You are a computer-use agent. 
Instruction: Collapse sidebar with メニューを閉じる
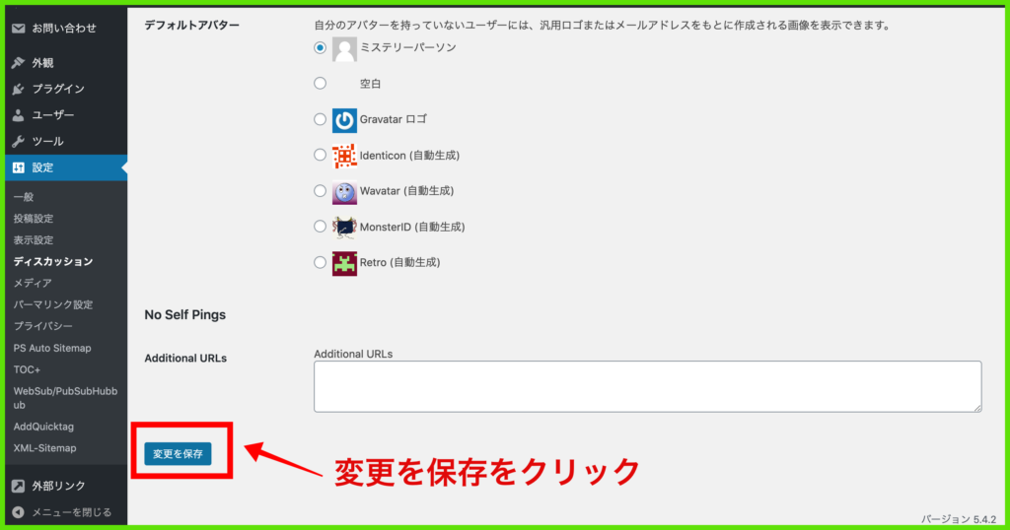pos(66,512)
